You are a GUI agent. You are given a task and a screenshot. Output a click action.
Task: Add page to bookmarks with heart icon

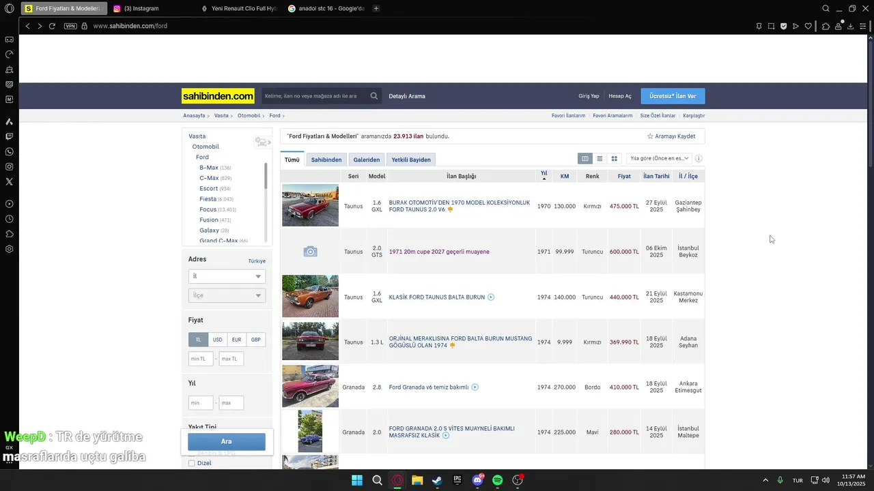tap(808, 26)
